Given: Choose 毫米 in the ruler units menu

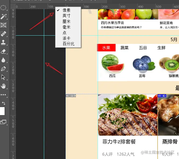Looking at the screenshot, I should click(68, 27).
